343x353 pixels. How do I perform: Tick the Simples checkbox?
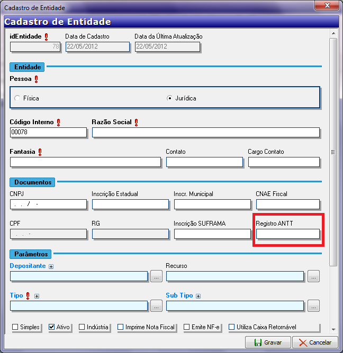click(15, 327)
